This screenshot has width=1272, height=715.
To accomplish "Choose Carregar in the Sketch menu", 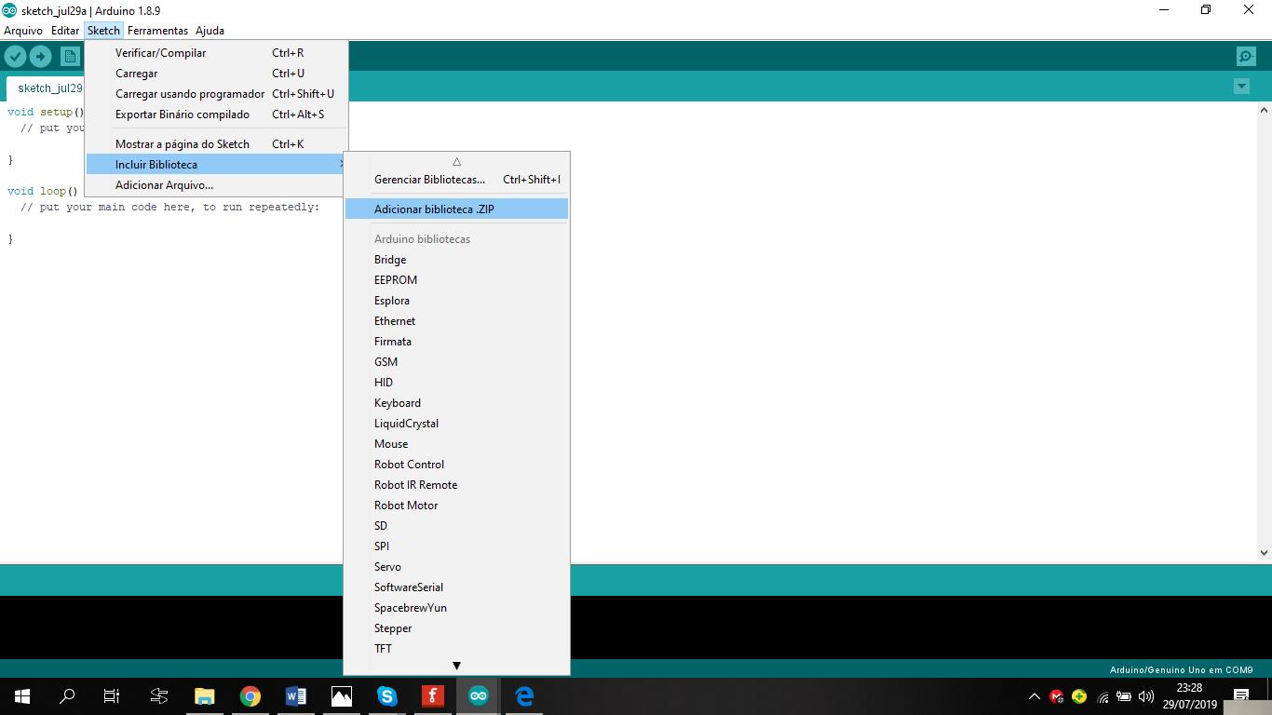I will pos(217,74).
